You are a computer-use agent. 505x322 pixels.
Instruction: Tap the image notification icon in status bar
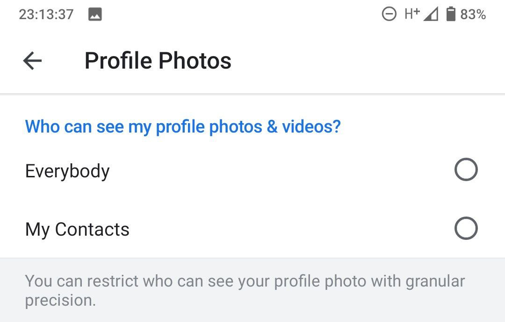coord(95,14)
